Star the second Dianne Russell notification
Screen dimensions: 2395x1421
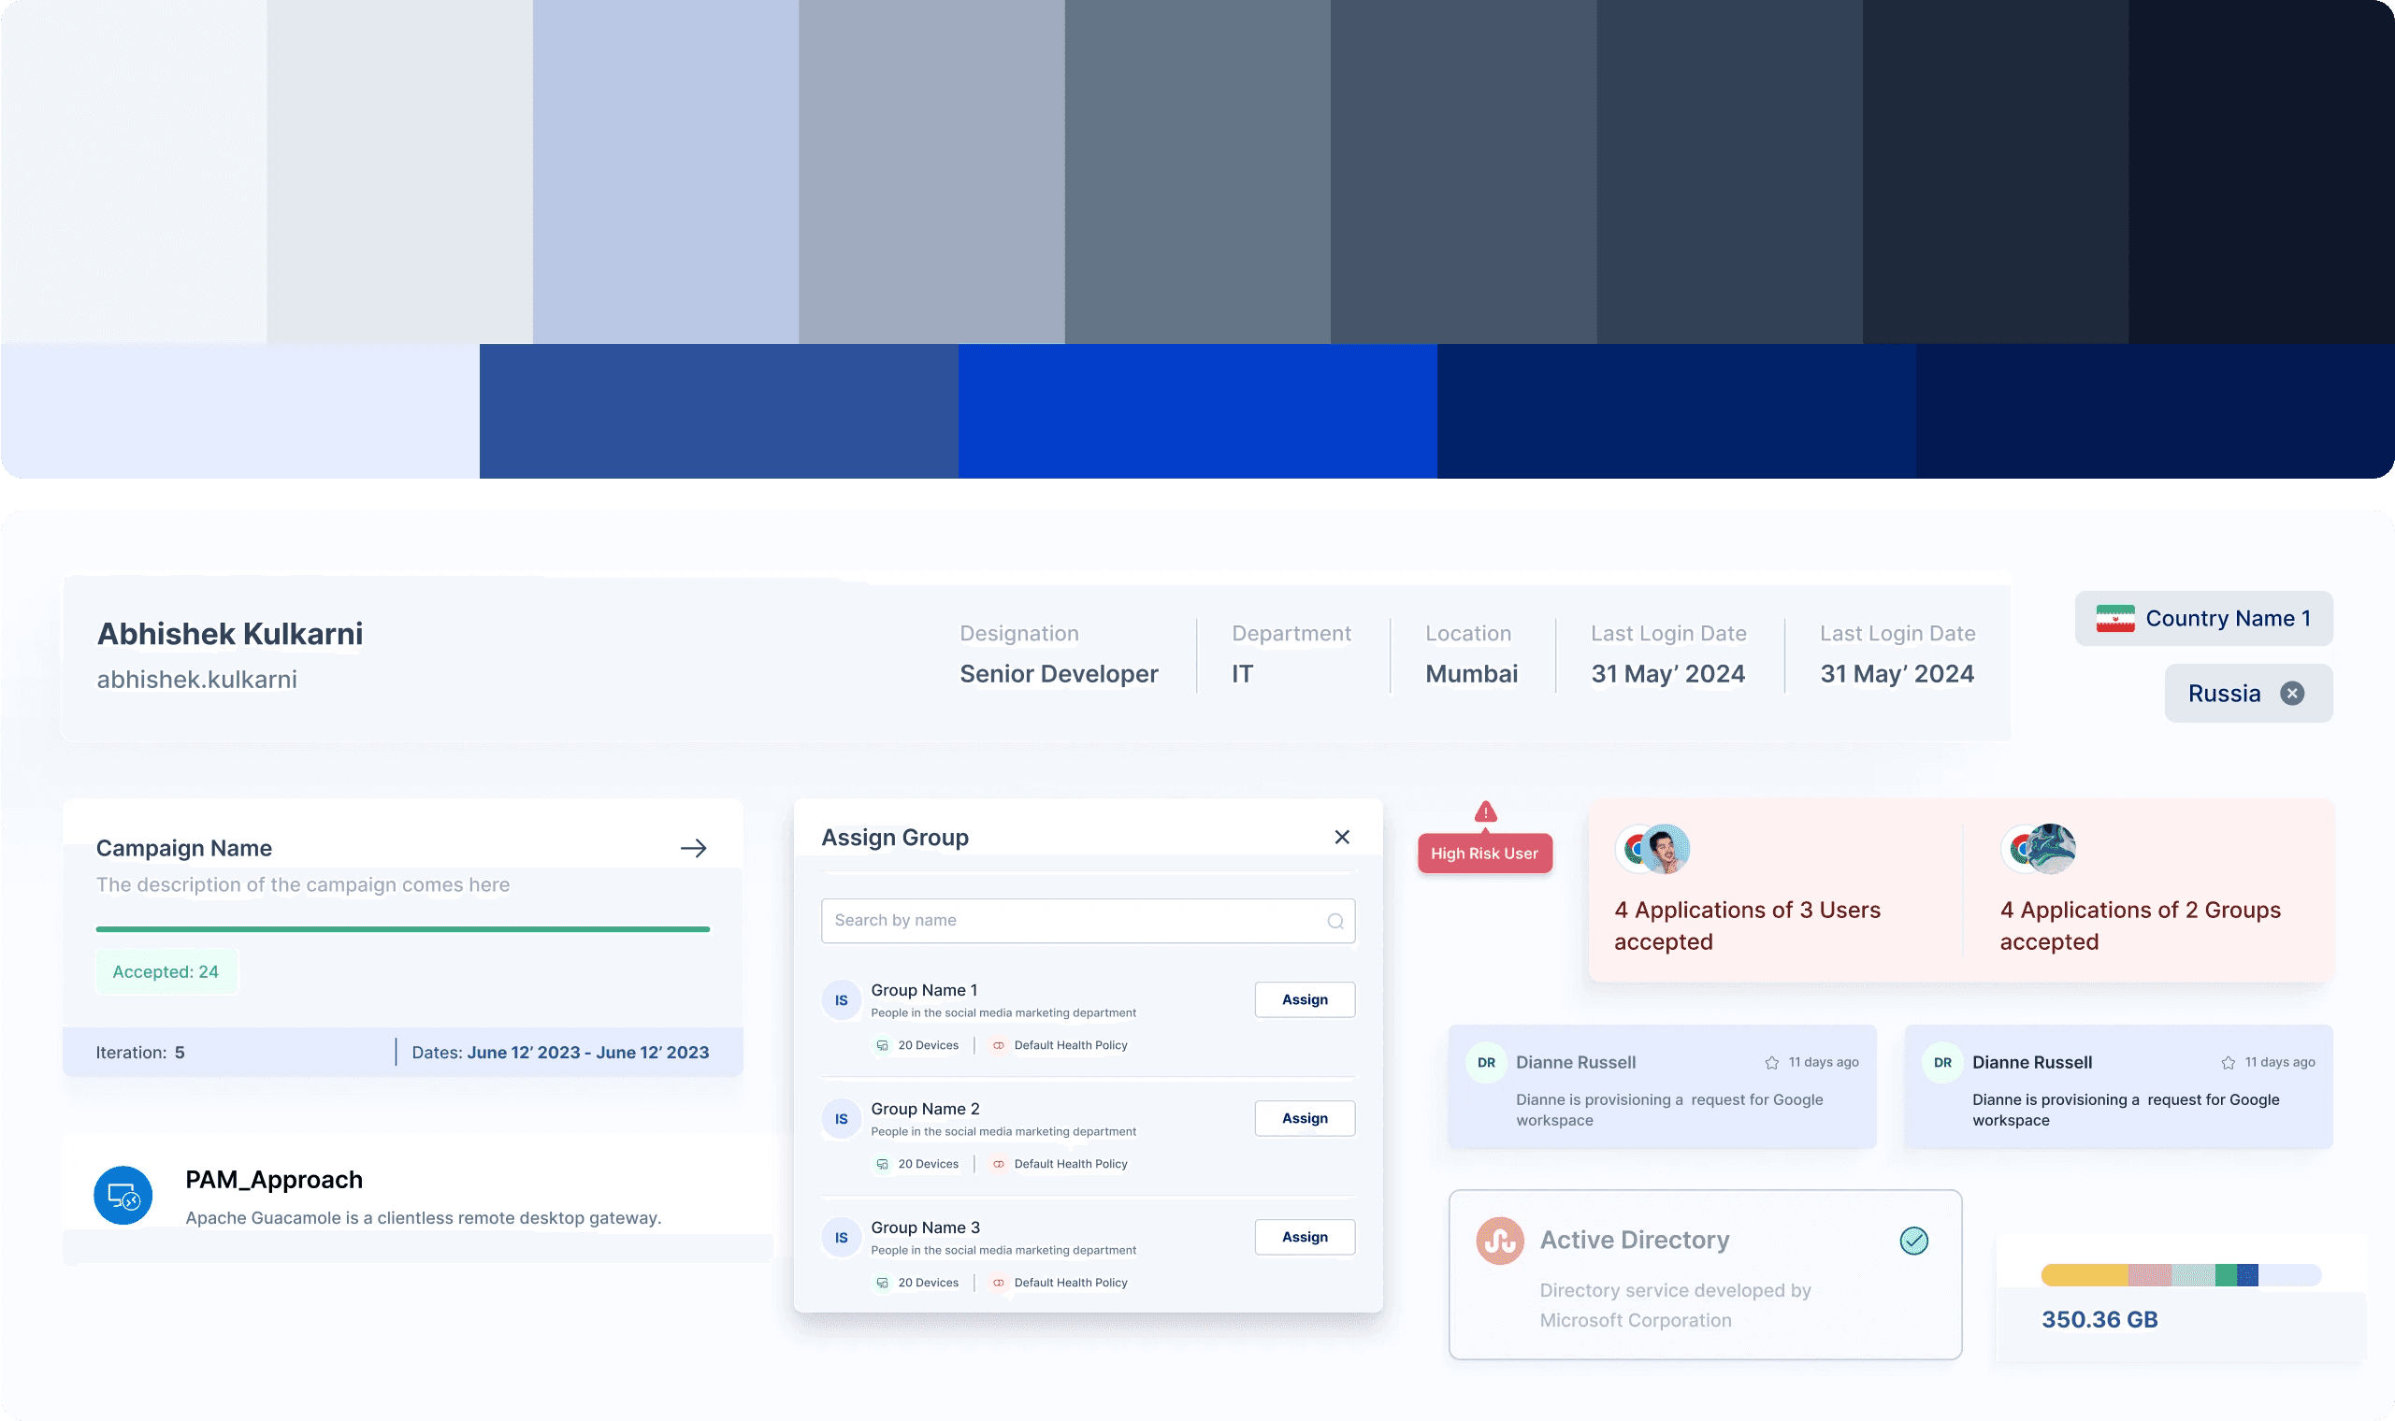click(x=2229, y=1063)
